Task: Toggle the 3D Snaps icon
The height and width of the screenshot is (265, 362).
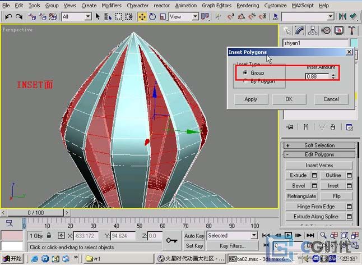Action: [x=231, y=17]
